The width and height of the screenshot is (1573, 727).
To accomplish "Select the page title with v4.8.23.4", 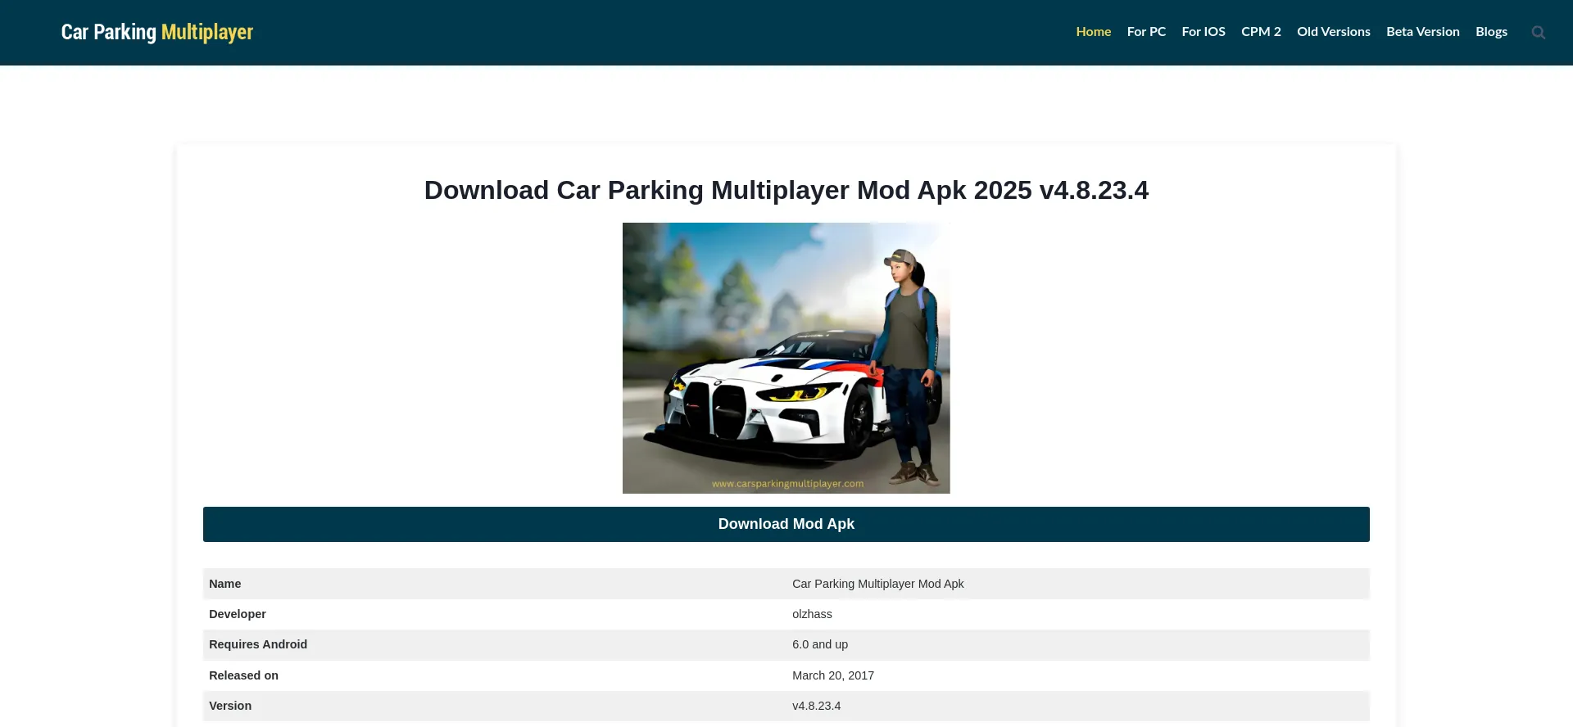I will 786,190.
